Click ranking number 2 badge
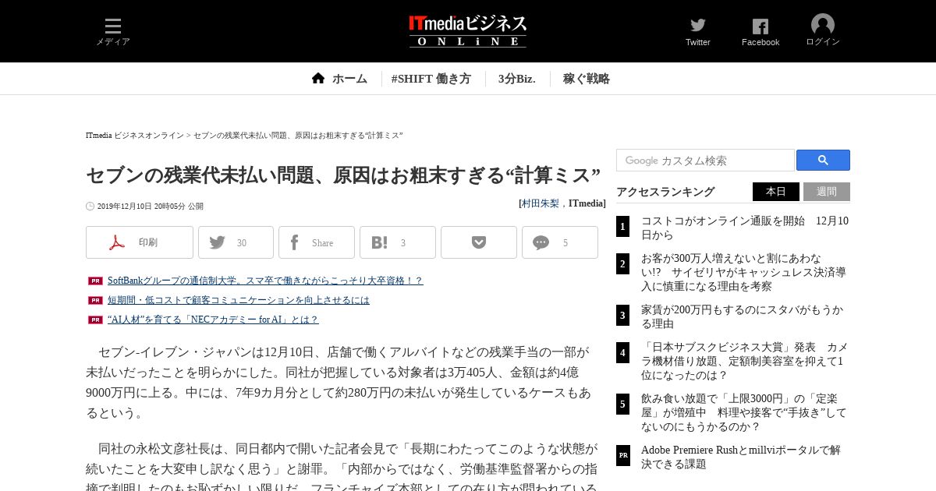The height and width of the screenshot is (491, 936). (x=622, y=263)
